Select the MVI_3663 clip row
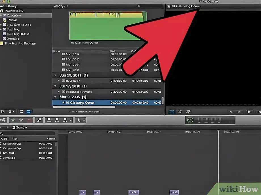Image resolution: width=261 pixels, height=195 pixels. (x=107, y=59)
